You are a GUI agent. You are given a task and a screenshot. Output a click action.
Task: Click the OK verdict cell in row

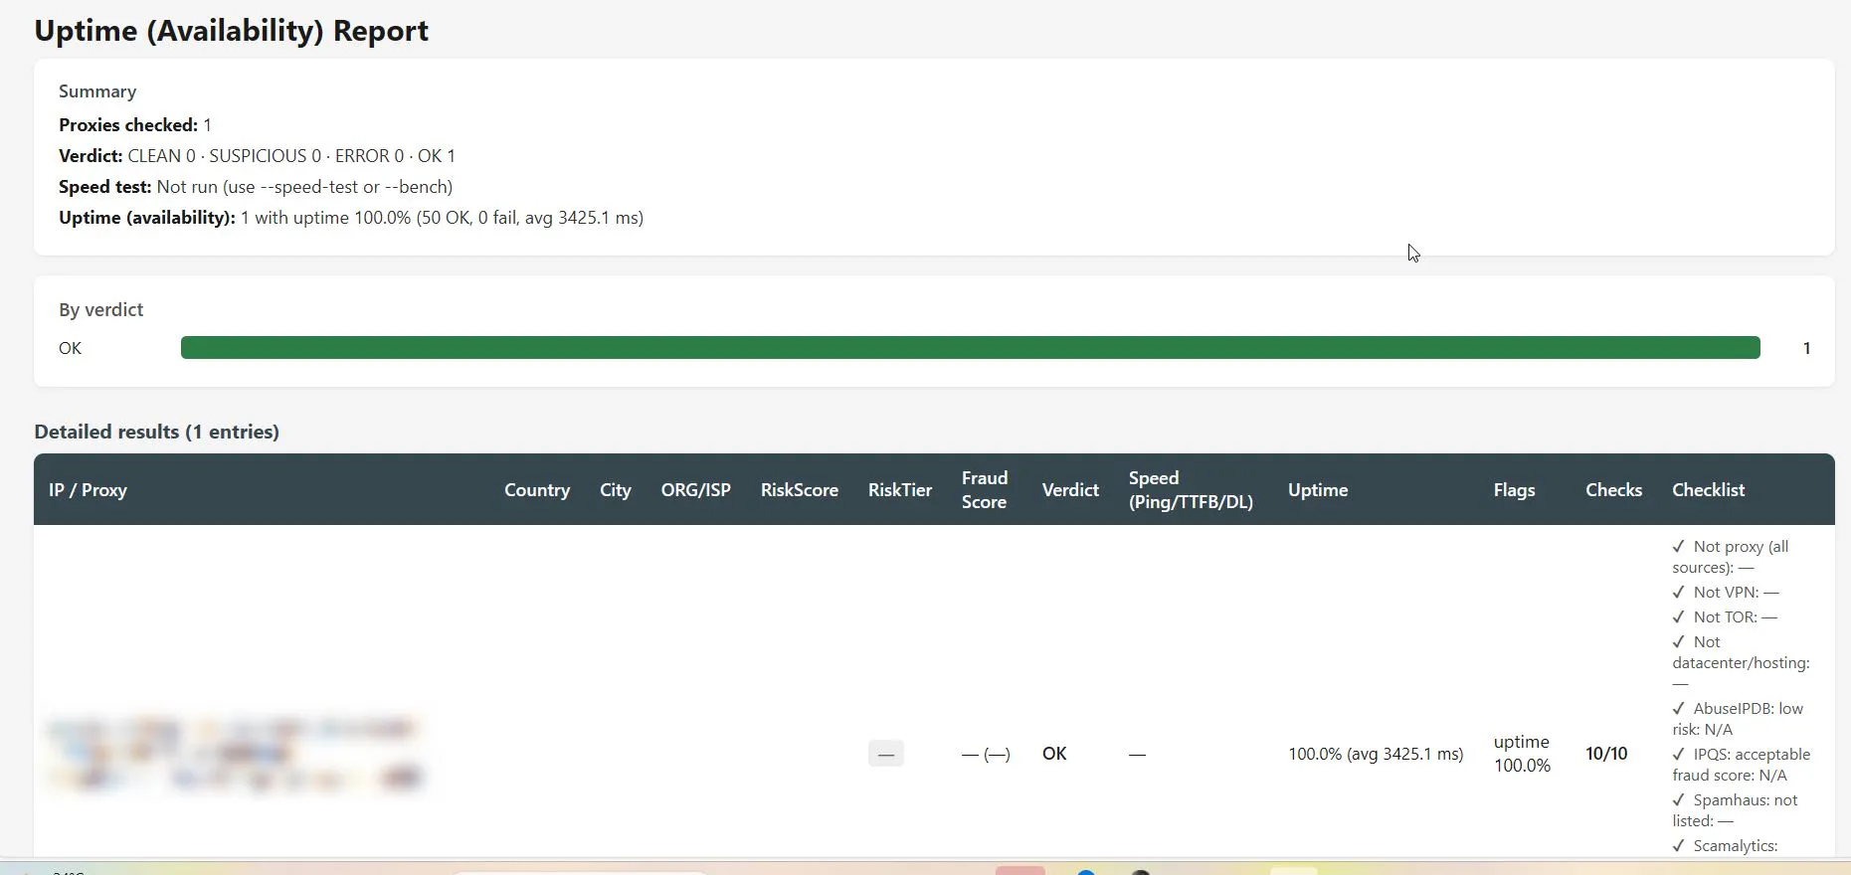[x=1054, y=754]
